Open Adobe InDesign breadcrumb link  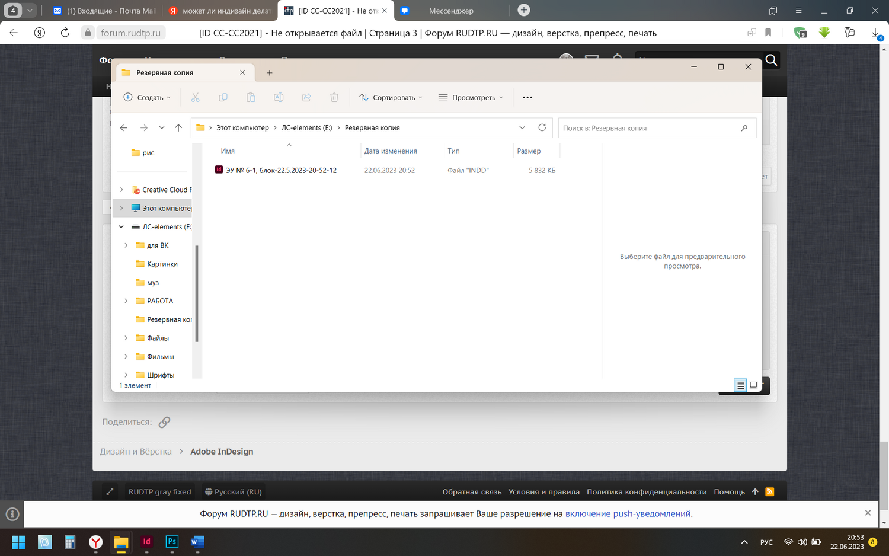222,452
